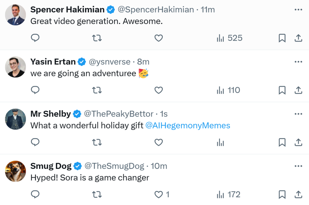Share Yasin Ertan's tweet
This screenshot has height=205, width=309.
pyautogui.click(x=298, y=90)
